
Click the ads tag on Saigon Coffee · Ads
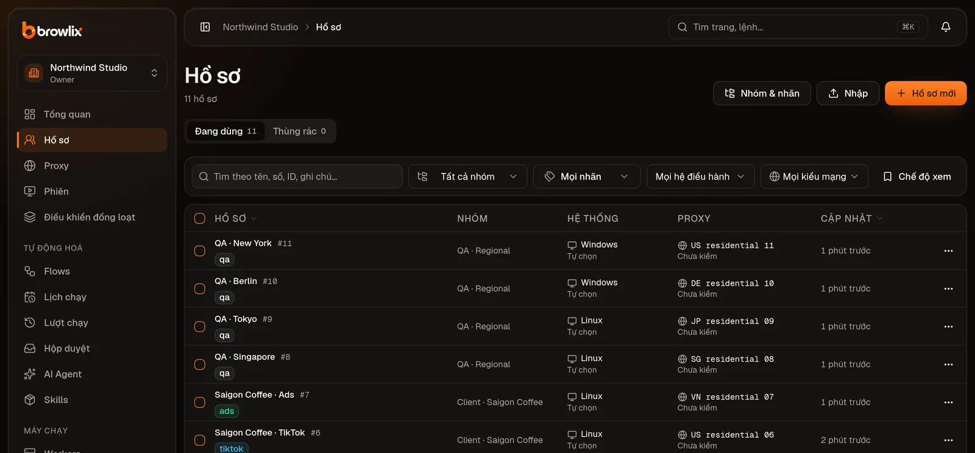click(x=227, y=411)
